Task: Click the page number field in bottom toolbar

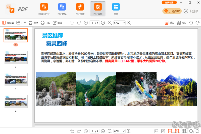Action: point(92,131)
